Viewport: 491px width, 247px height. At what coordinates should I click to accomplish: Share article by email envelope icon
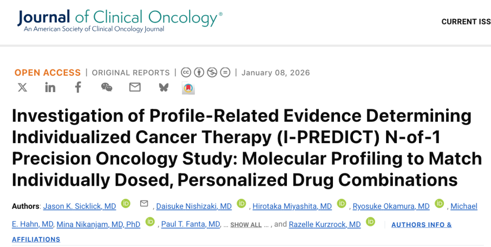pos(135,87)
